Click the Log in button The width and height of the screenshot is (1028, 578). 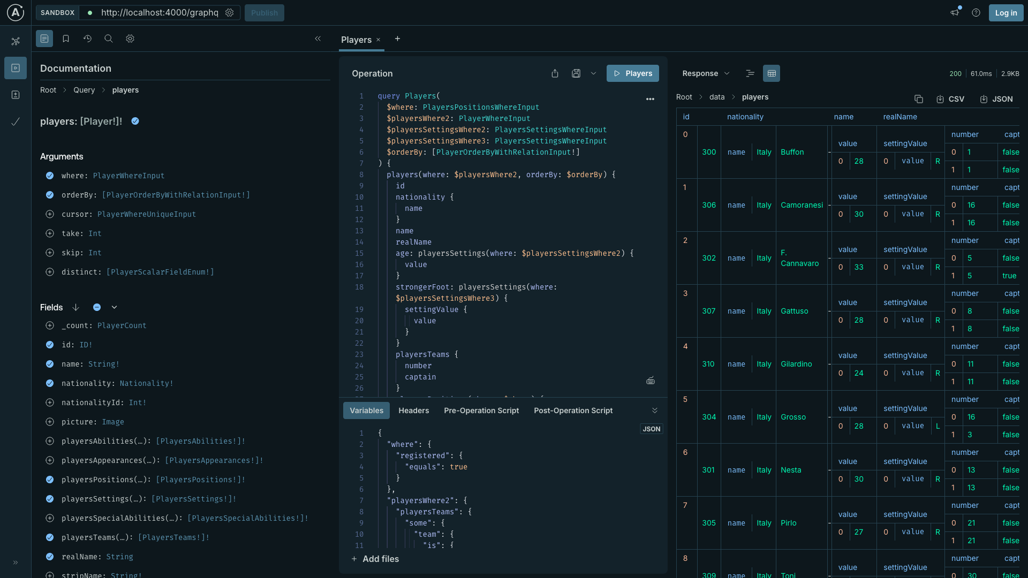click(1006, 13)
